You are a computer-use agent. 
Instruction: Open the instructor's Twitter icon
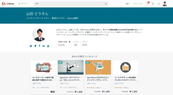pyautogui.click(x=35, y=46)
